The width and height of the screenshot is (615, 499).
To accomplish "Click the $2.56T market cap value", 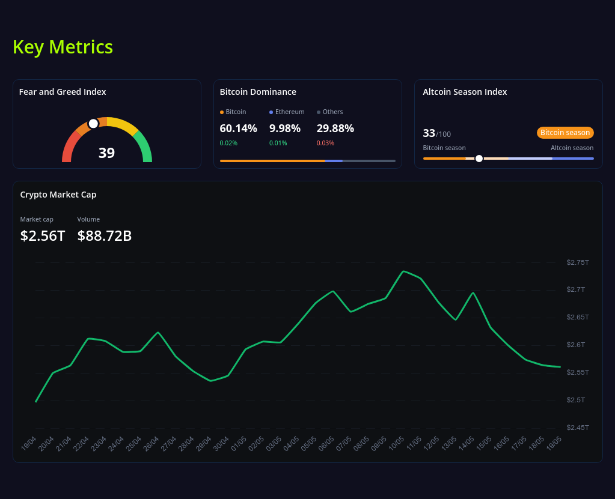I will click(42, 236).
